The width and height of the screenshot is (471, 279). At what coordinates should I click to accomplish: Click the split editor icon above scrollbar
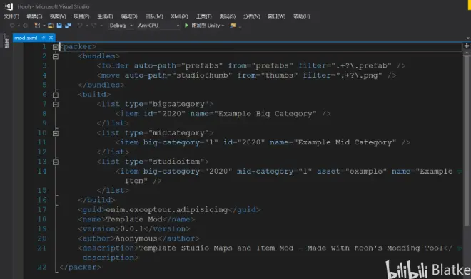pyautogui.click(x=467, y=46)
